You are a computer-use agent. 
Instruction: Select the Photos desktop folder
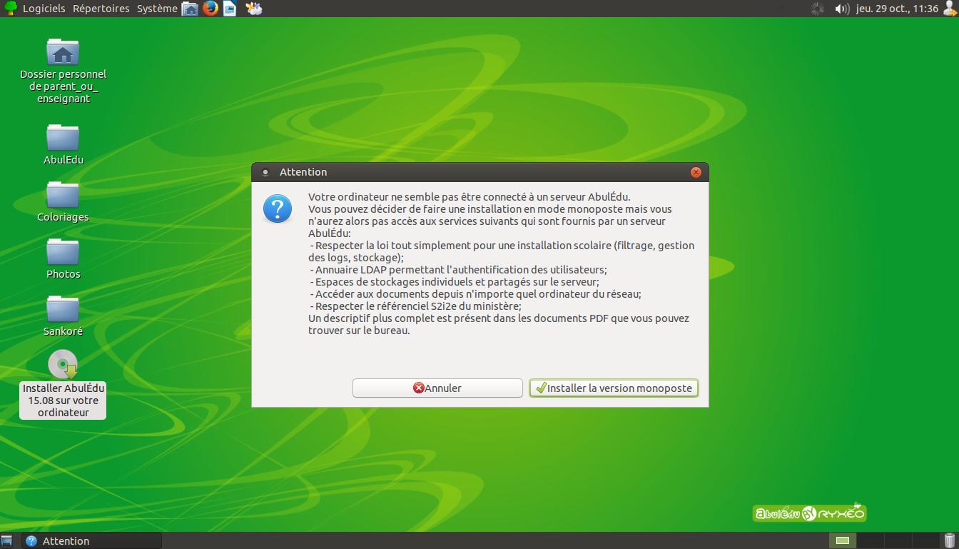coord(63,258)
